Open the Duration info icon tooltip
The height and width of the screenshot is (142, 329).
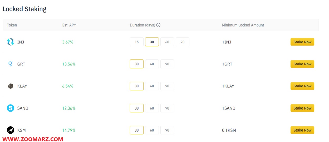[x=158, y=25]
